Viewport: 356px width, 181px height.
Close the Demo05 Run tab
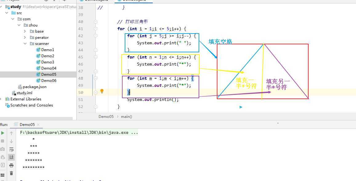pyautogui.click(x=38, y=125)
